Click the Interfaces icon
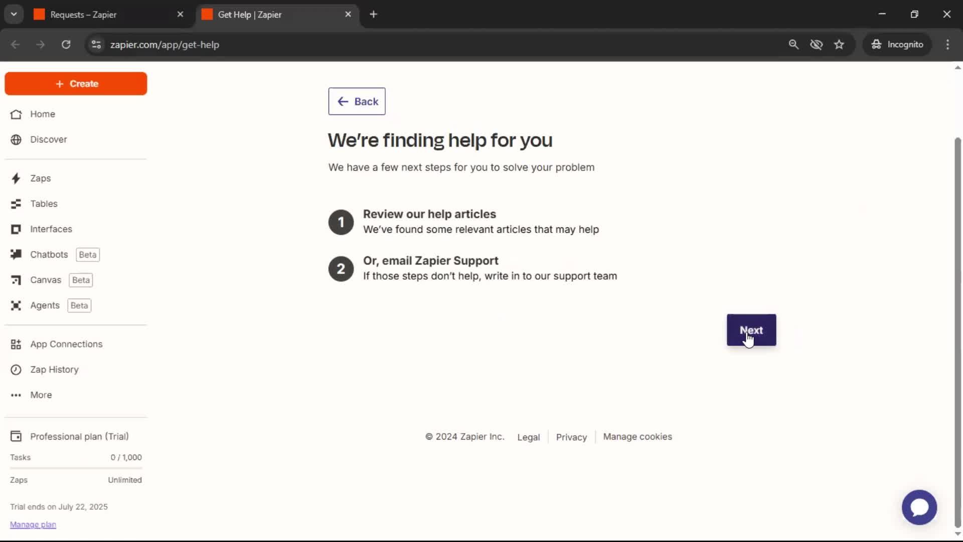This screenshot has height=542, width=963. tap(16, 229)
